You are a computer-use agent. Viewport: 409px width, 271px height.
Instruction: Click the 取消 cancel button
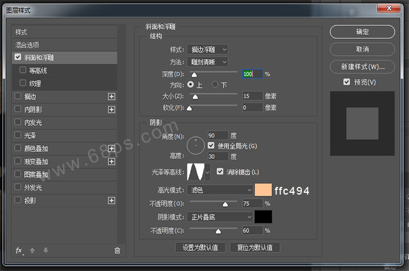[362, 49]
